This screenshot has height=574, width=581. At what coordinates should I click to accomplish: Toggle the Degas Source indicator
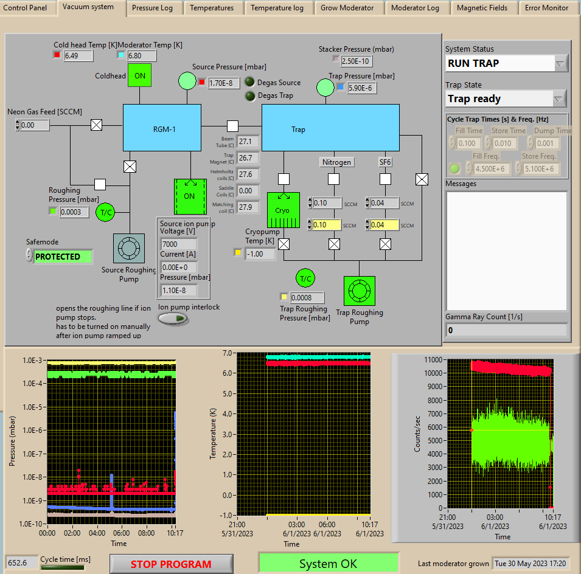[250, 82]
